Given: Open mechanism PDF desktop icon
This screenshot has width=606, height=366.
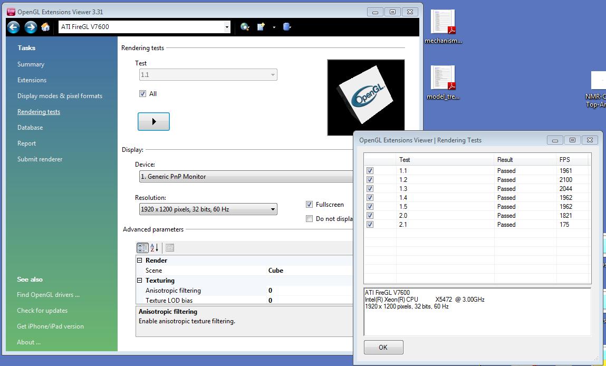Looking at the screenshot, I should click(x=443, y=26).
